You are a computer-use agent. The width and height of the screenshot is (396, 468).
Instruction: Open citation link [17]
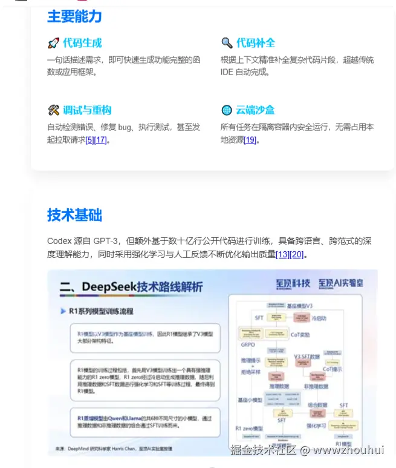[x=100, y=140]
